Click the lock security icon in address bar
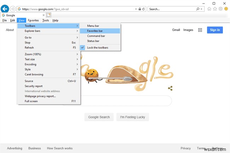Viewport: 230px width, 153px height. click(x=140, y=9)
